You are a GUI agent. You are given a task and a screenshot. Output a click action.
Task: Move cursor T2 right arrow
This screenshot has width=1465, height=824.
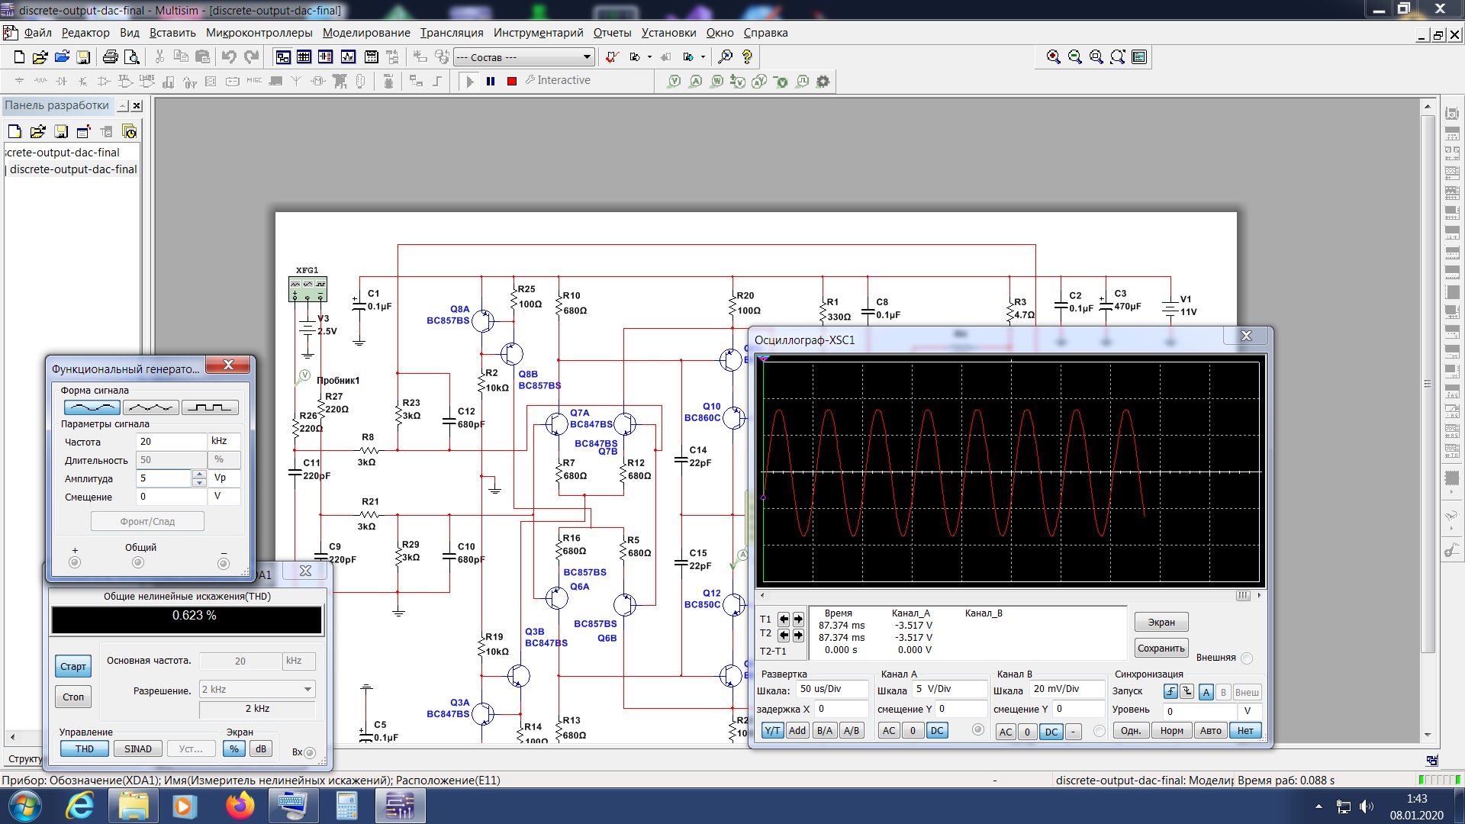(798, 635)
